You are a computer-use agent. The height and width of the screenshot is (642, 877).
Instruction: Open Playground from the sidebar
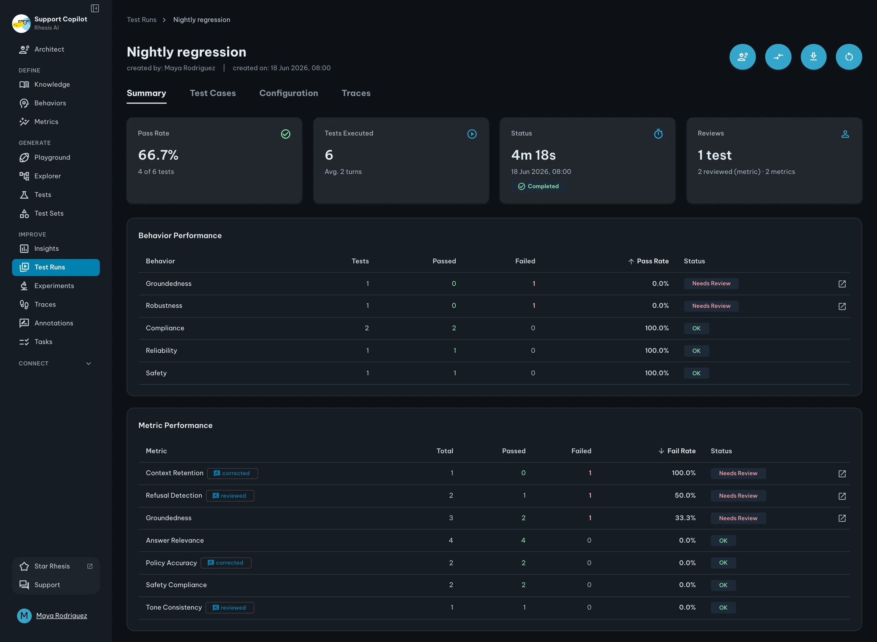(x=56, y=157)
